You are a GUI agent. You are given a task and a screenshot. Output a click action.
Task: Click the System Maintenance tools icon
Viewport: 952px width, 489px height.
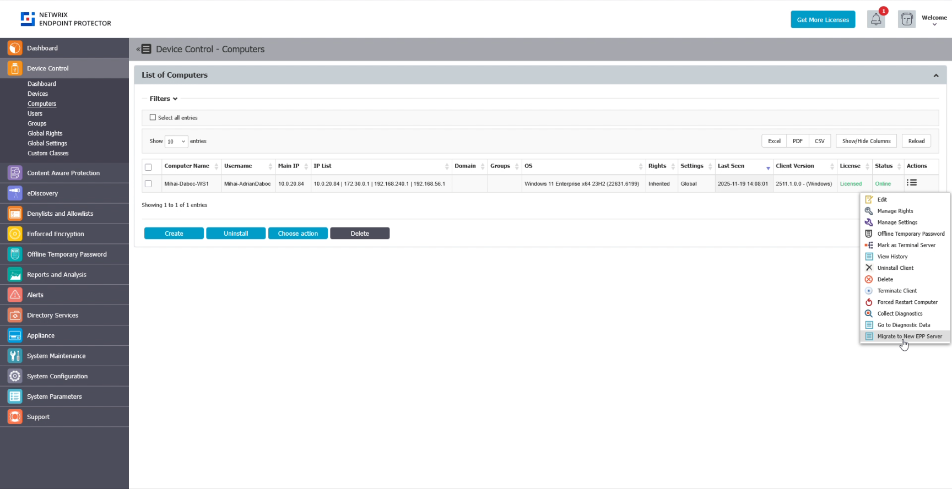[x=15, y=356]
